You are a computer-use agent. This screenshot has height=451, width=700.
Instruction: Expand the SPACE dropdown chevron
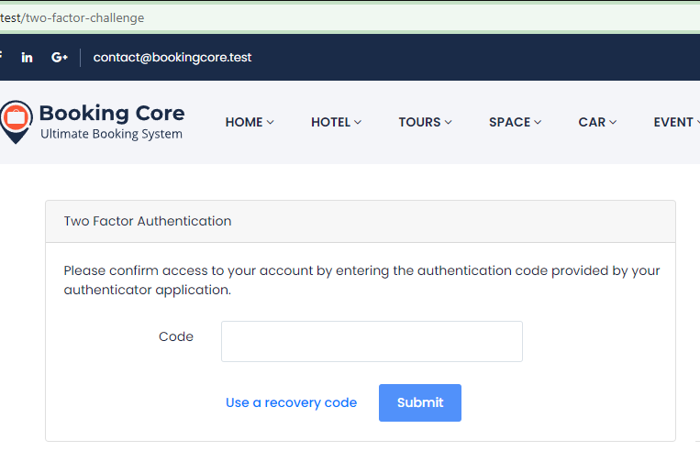pos(538,123)
